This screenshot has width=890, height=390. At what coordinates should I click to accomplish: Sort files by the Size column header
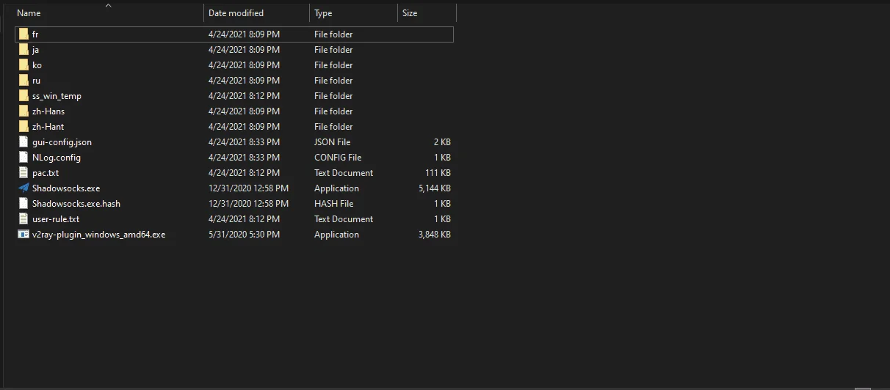tap(427, 13)
